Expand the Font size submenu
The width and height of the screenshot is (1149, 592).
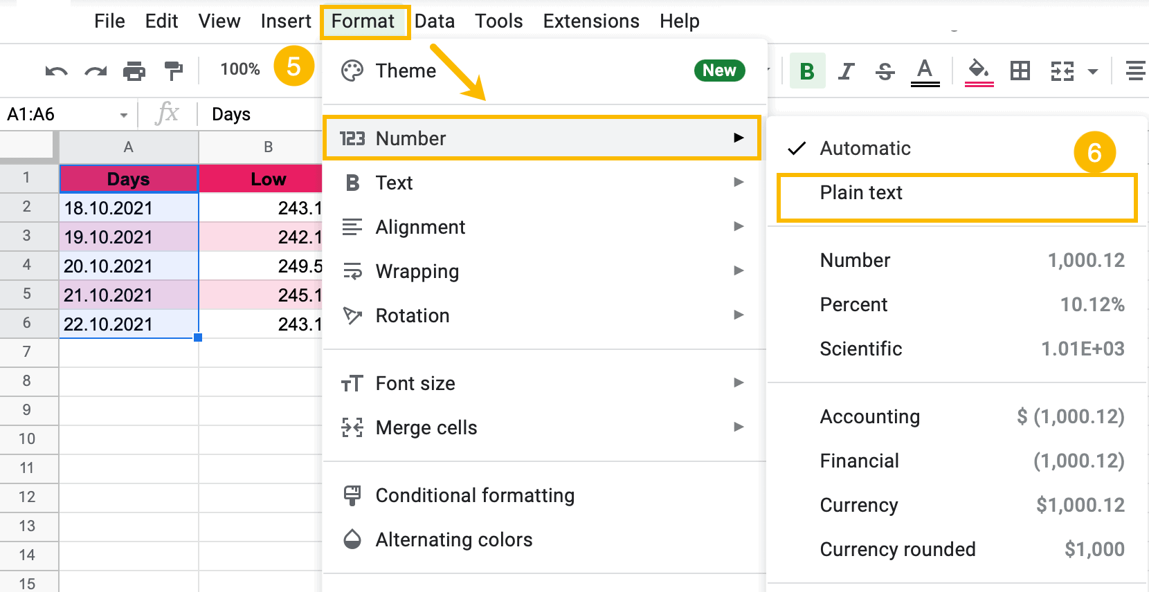point(544,383)
